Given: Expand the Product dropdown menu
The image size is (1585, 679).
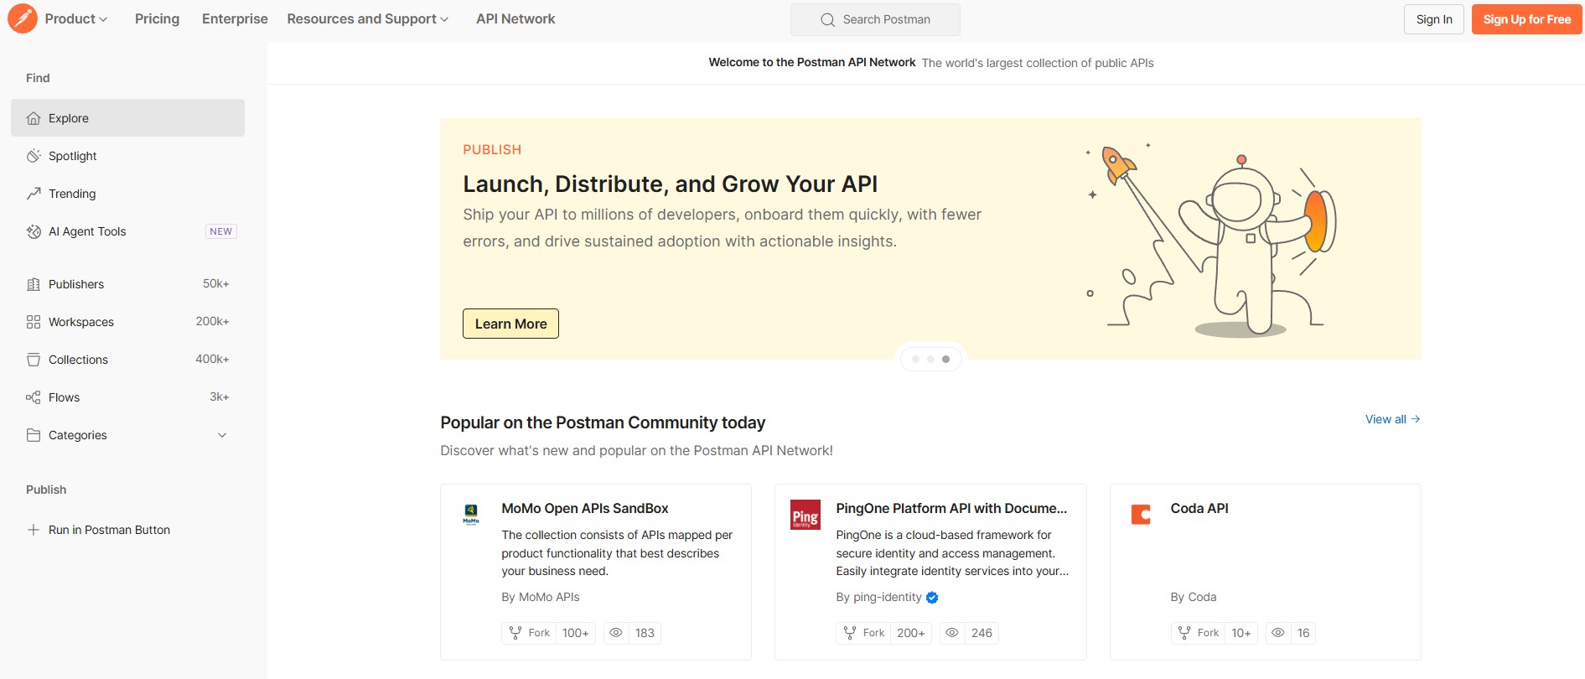Looking at the screenshot, I should [76, 18].
